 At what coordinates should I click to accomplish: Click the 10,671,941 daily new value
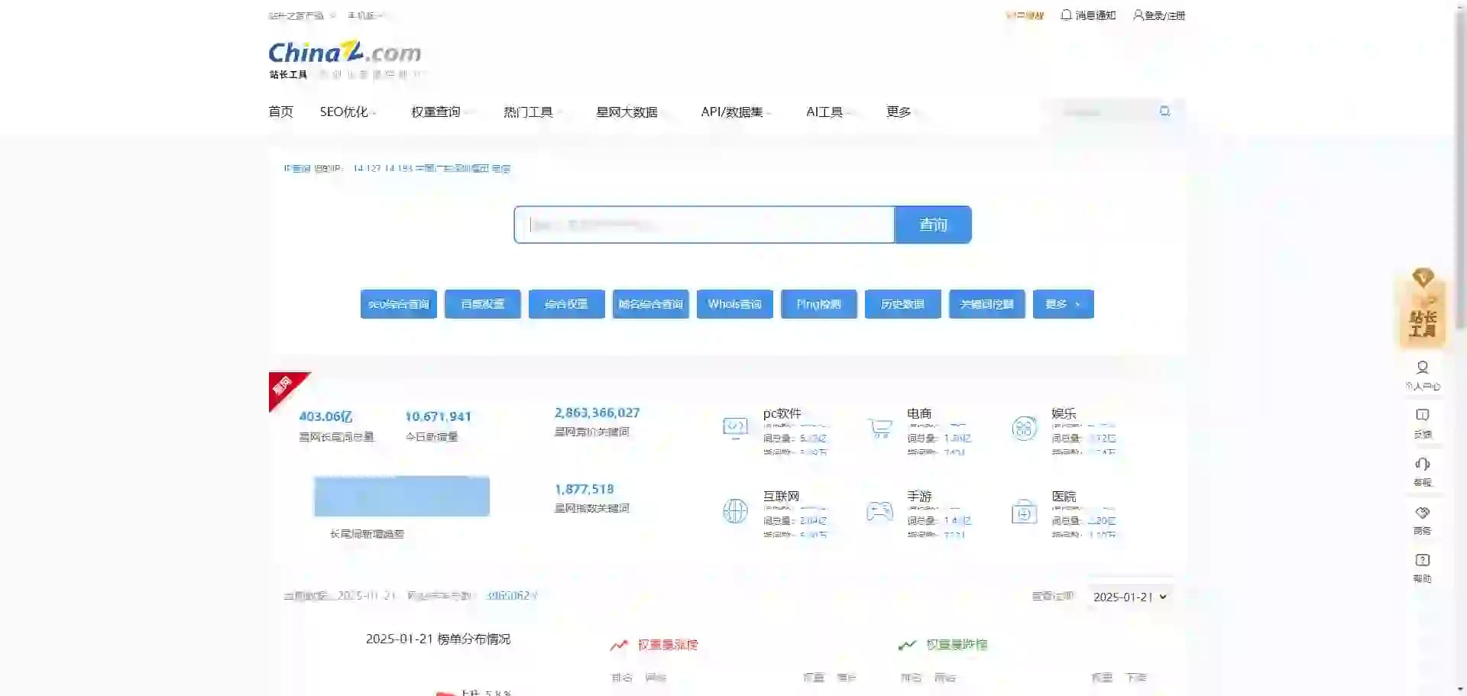[438, 416]
